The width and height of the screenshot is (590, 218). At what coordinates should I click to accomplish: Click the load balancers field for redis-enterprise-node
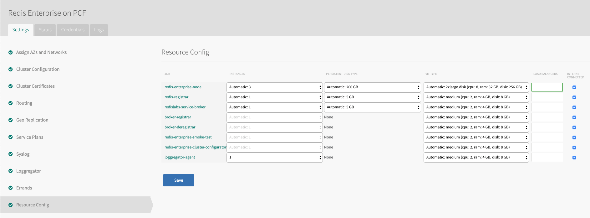coord(547,87)
